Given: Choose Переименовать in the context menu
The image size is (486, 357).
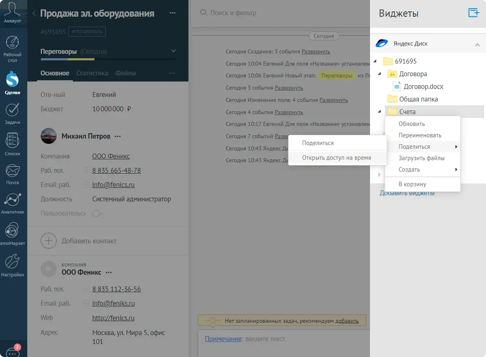Looking at the screenshot, I should (423, 135).
